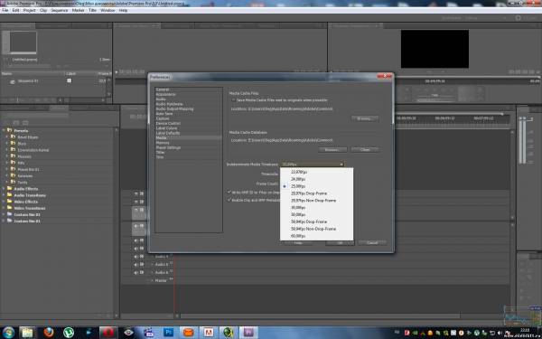Open uTorrent from the taskbar

(69, 333)
